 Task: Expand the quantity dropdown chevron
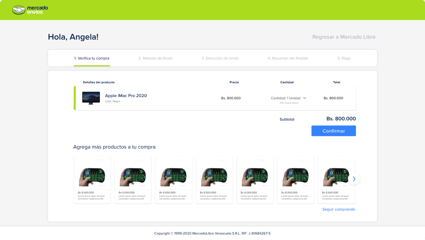305,98
